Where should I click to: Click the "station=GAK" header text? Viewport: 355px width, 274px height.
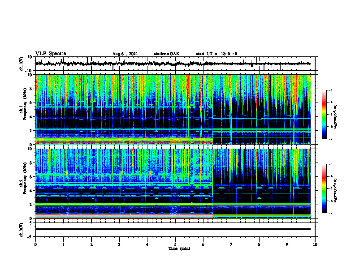tap(167, 54)
